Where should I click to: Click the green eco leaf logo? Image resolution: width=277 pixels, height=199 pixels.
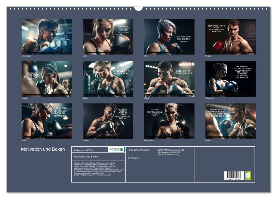(248, 175)
